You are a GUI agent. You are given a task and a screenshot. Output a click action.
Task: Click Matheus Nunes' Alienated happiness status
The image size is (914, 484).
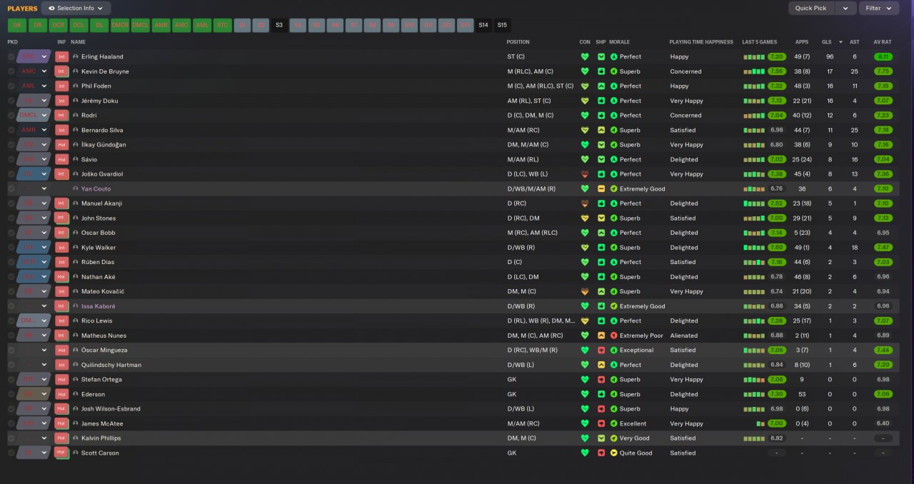684,336
